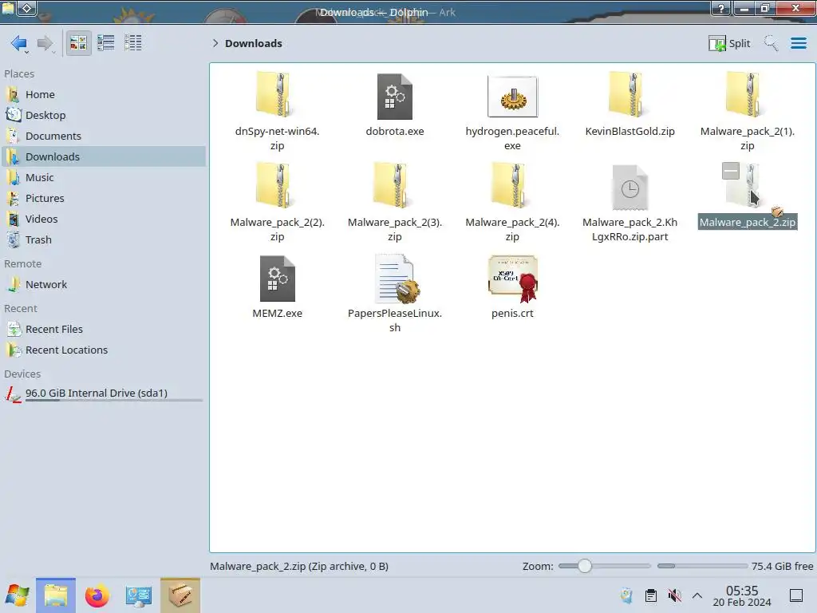Select MEMZ.exe file icon
Viewport: 817px width, 613px height.
[x=277, y=279]
